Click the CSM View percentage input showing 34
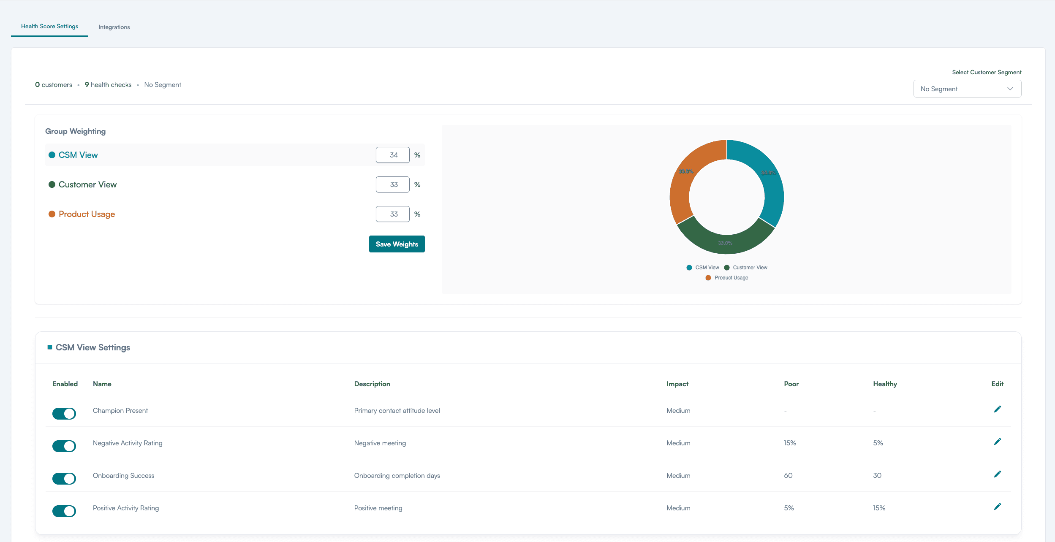 click(x=392, y=154)
